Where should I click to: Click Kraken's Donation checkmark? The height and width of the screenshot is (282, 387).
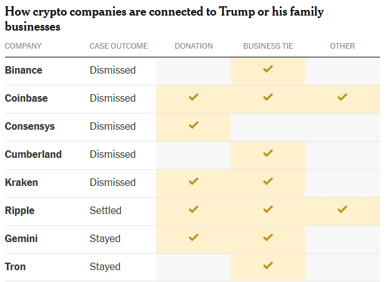pos(193,182)
